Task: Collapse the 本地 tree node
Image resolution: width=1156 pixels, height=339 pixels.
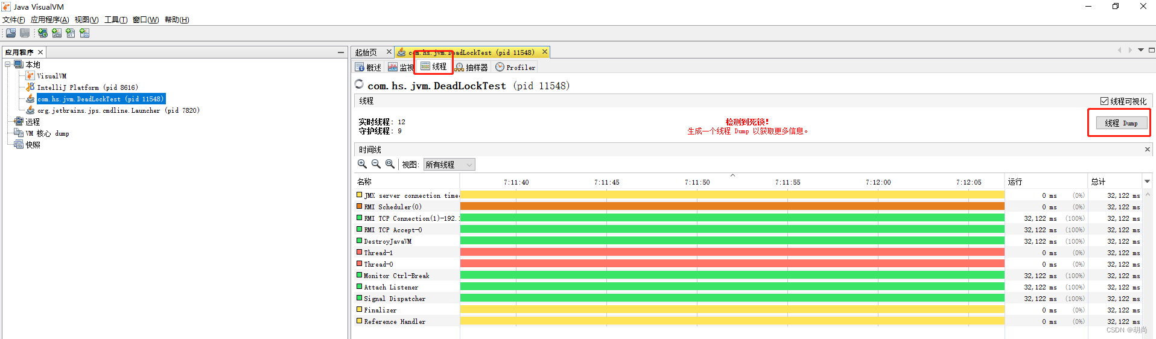Action: tap(8, 65)
